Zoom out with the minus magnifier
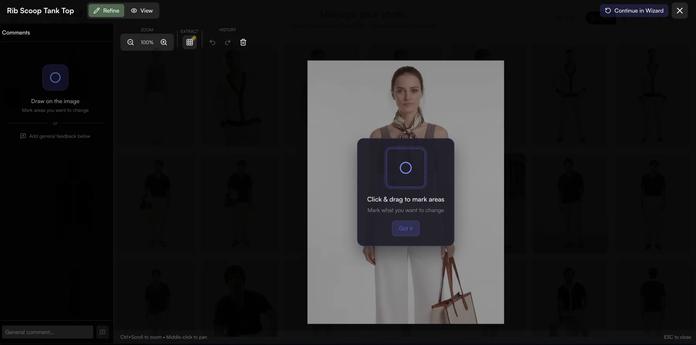This screenshot has width=696, height=345. coord(131,42)
